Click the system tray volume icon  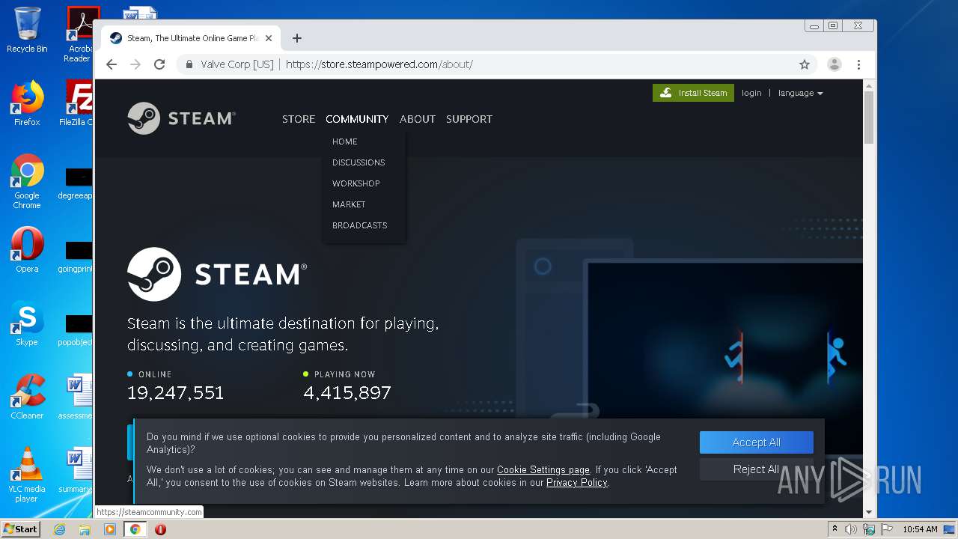tap(851, 529)
